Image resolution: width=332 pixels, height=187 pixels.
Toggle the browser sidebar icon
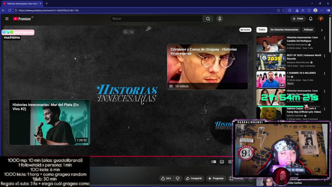pos(328,10)
